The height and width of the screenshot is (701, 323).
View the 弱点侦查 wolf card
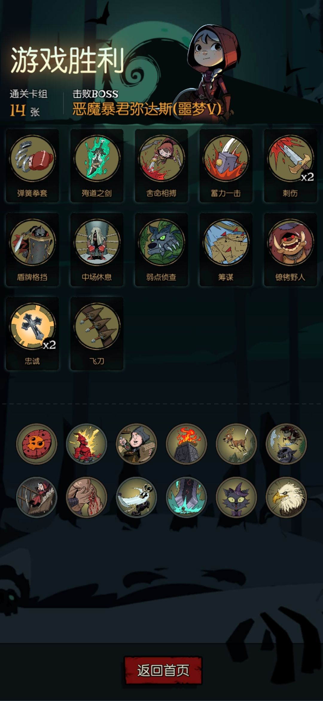(161, 250)
